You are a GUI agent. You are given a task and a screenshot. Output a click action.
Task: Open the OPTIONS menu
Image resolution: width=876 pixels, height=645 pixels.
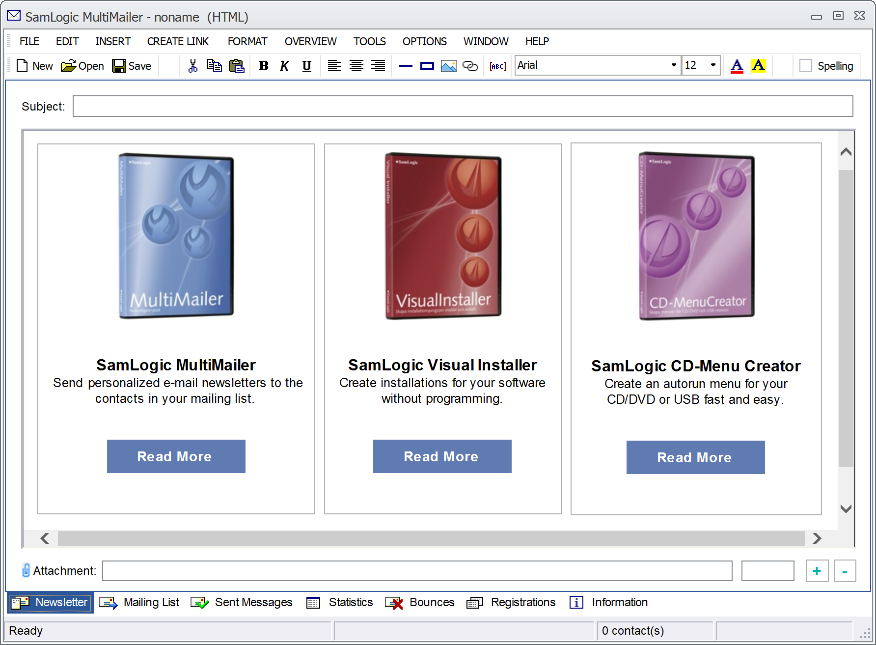pos(425,41)
